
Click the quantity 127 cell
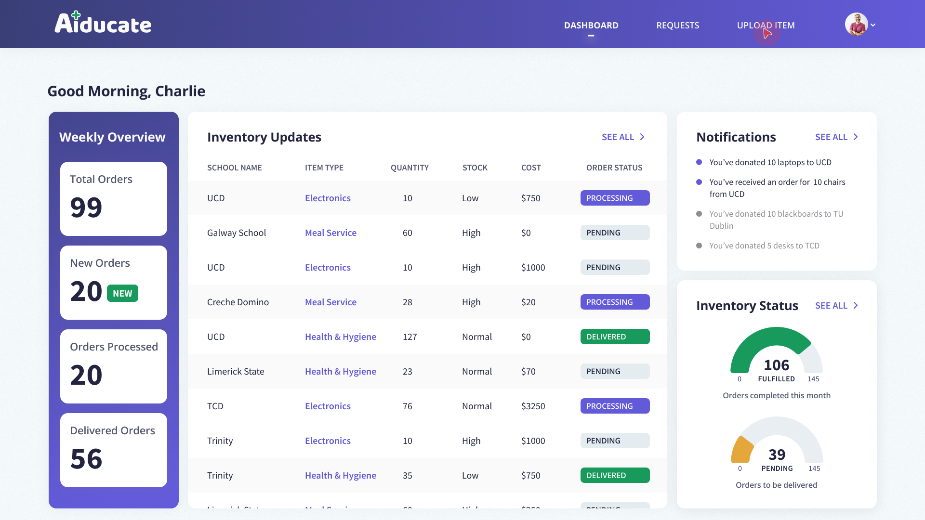click(410, 337)
